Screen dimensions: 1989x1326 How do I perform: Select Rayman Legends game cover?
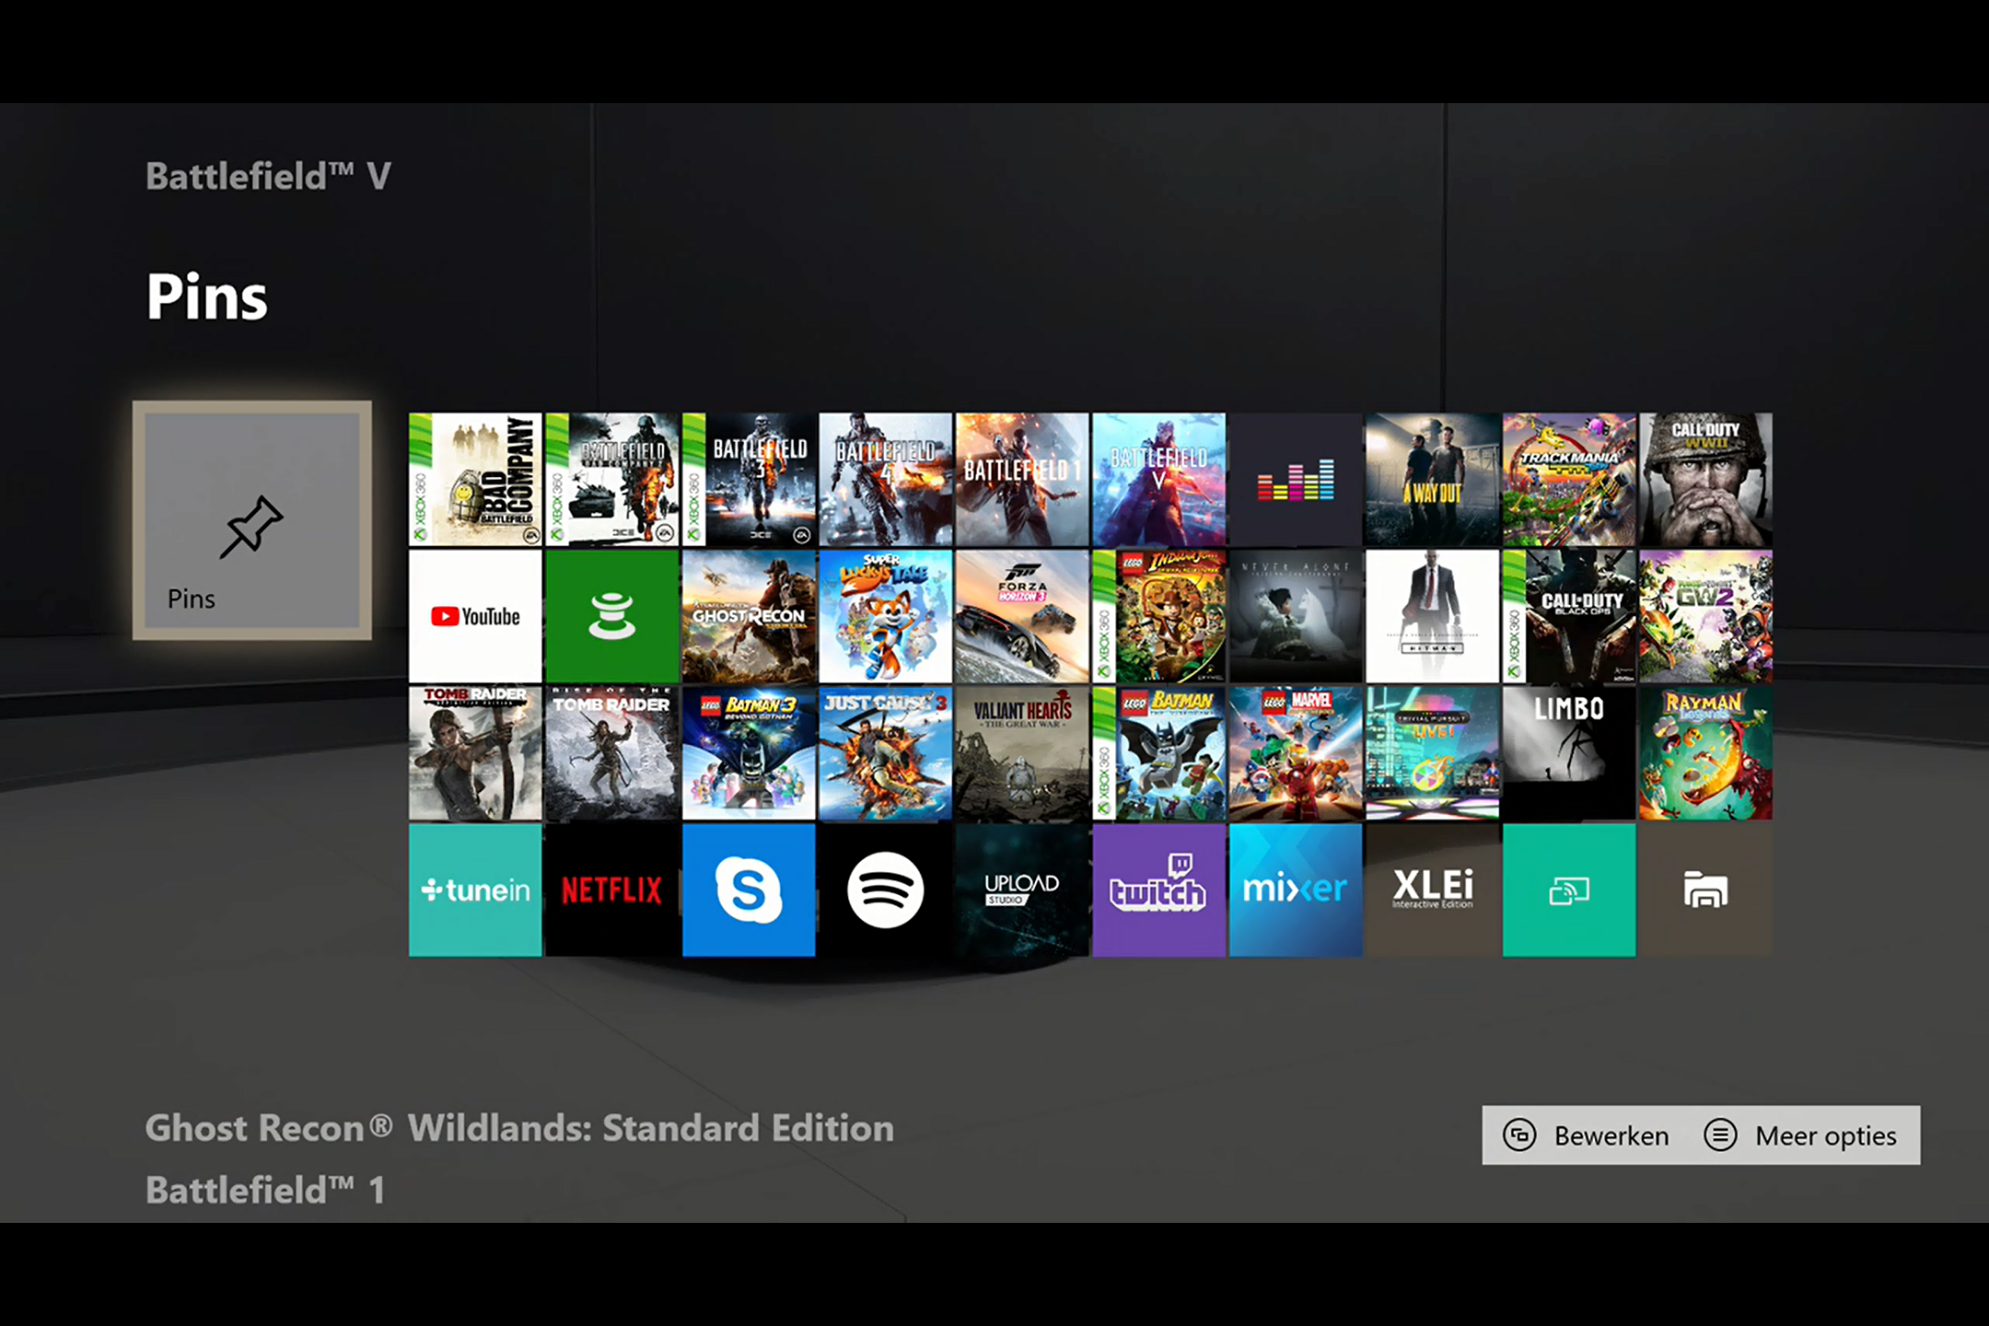1704,752
